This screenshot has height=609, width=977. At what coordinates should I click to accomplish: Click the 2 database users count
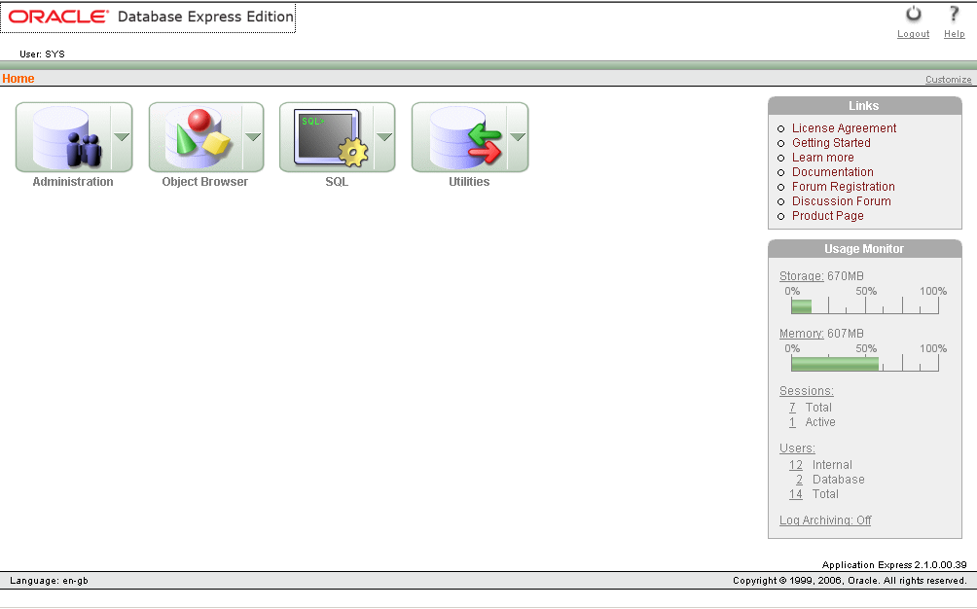[800, 480]
